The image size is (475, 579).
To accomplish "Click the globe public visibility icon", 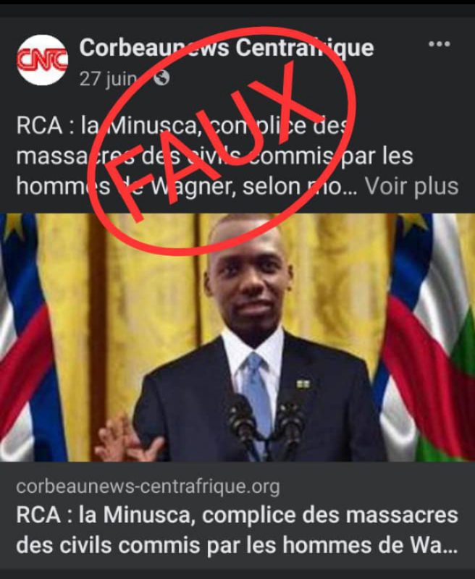I will (x=161, y=78).
